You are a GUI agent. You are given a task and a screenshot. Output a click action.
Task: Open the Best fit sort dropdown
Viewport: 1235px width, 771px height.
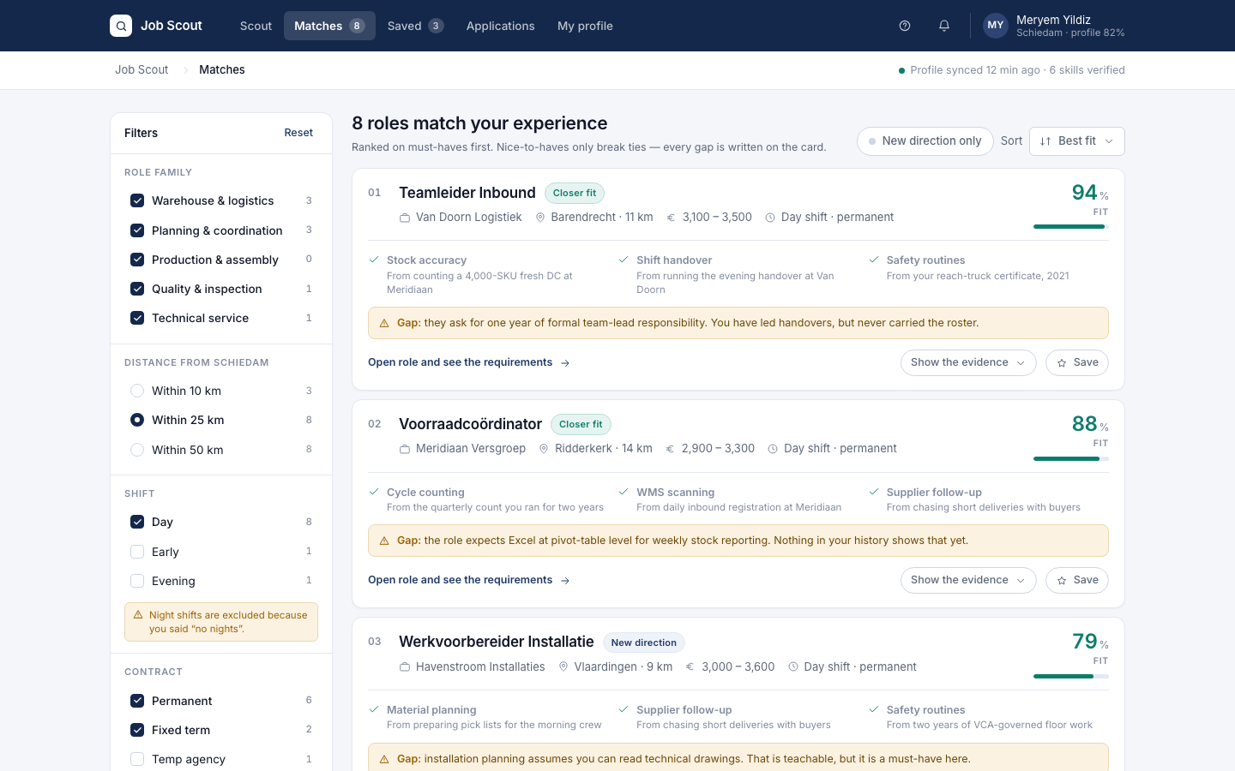click(1077, 141)
